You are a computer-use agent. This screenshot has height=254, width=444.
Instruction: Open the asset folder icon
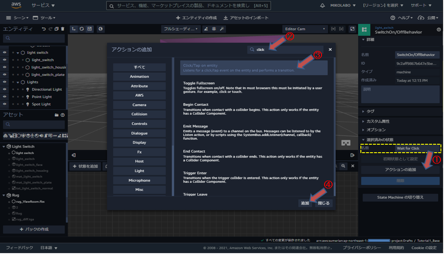[56, 115]
